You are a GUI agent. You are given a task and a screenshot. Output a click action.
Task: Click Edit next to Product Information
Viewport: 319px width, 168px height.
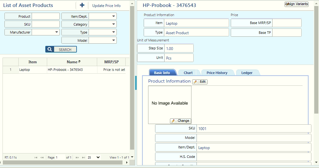200,82
